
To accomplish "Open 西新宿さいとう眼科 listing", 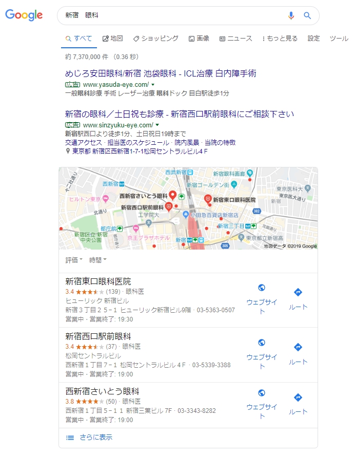I will click(102, 391).
